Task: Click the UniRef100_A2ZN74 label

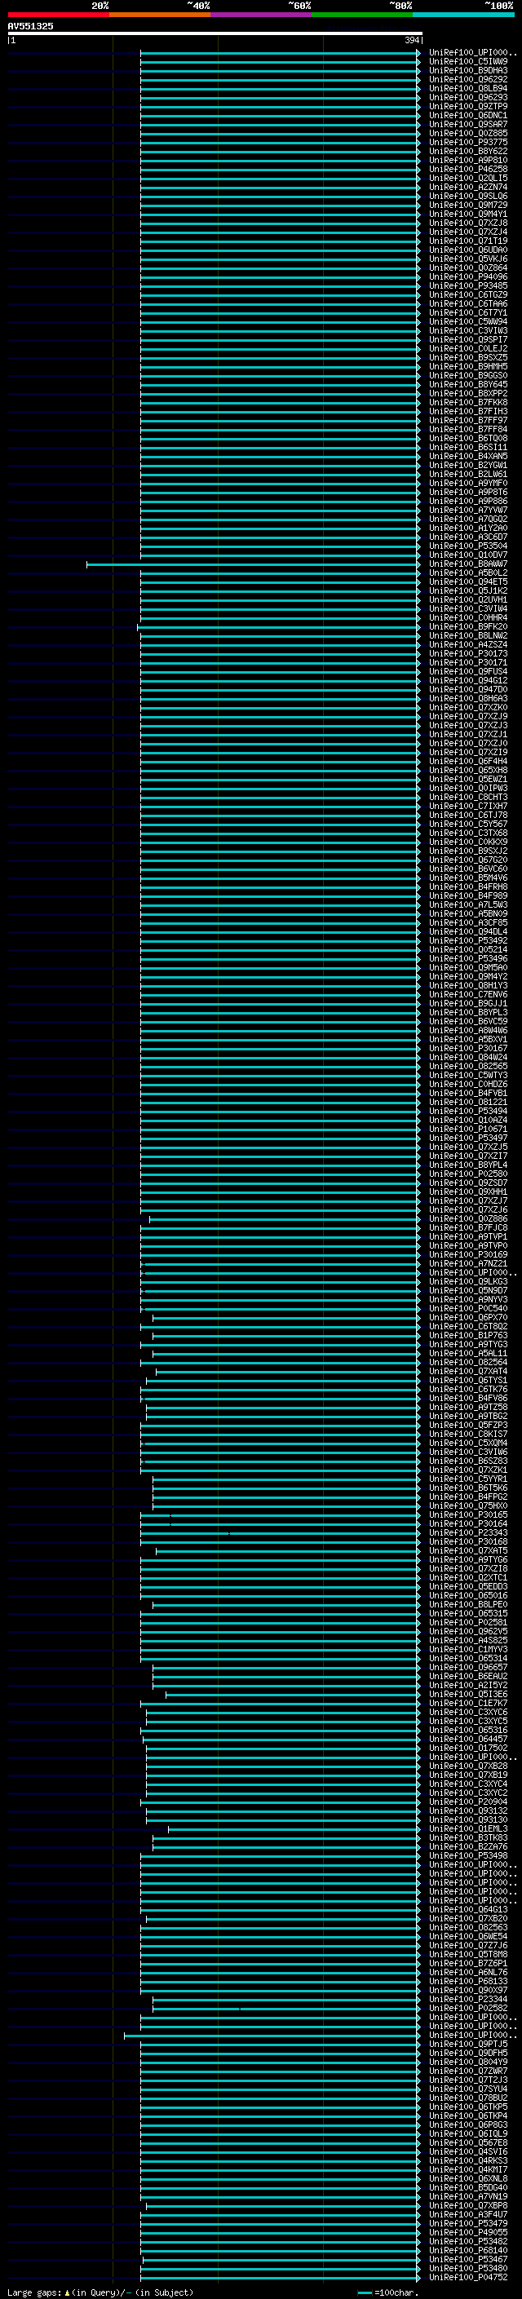Action: [467, 187]
